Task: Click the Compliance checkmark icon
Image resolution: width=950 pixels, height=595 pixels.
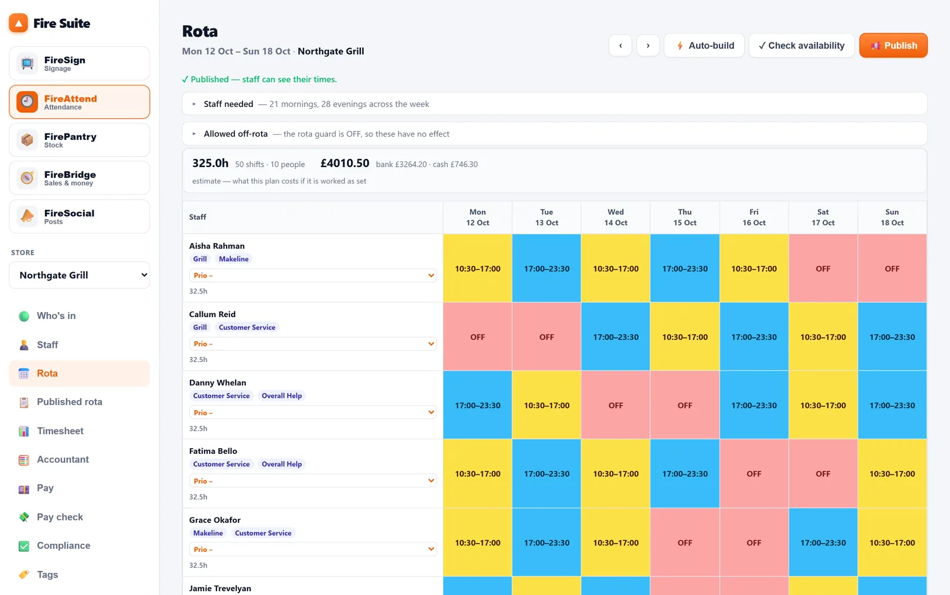Action: point(24,546)
